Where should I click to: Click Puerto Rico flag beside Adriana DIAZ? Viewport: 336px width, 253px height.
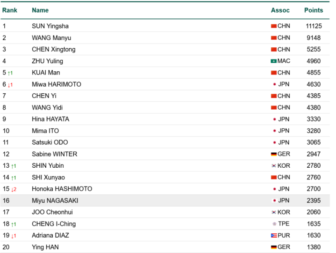(273, 236)
